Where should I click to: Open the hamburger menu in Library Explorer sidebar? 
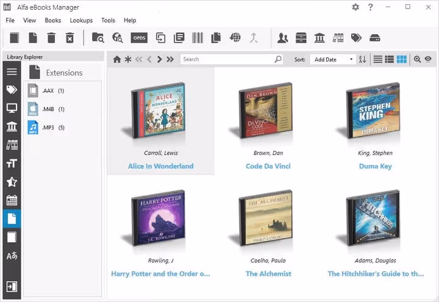12,72
